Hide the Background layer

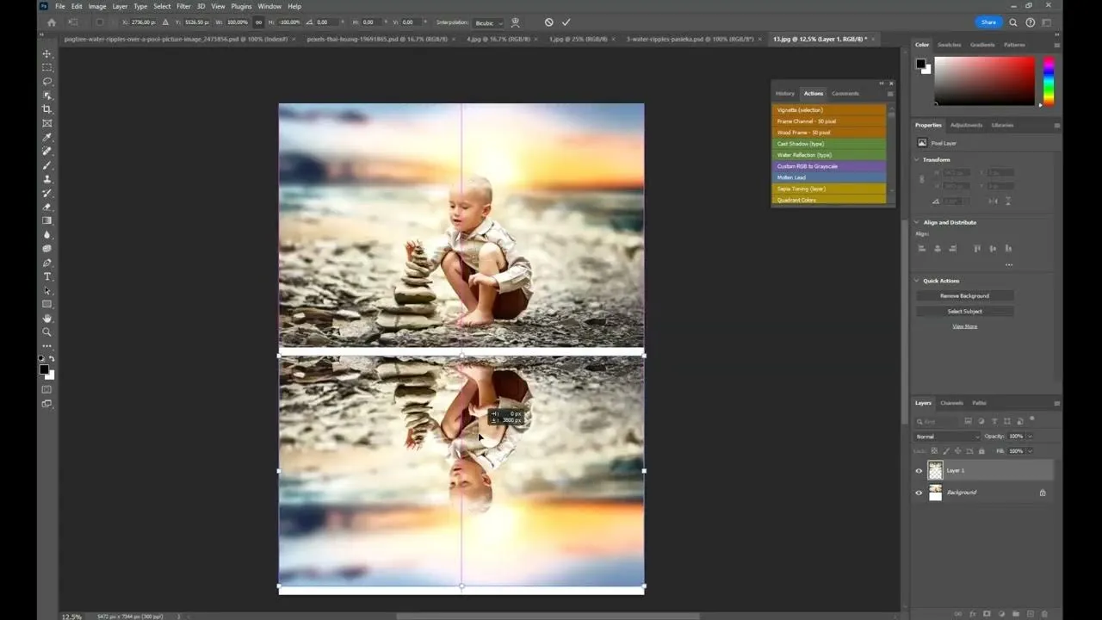tap(919, 492)
